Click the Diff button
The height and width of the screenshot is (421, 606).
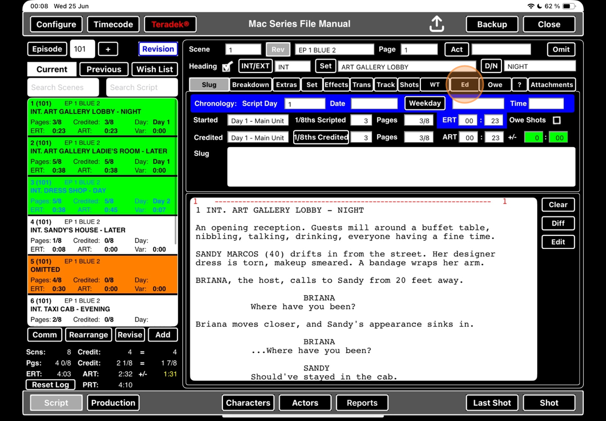[558, 223]
